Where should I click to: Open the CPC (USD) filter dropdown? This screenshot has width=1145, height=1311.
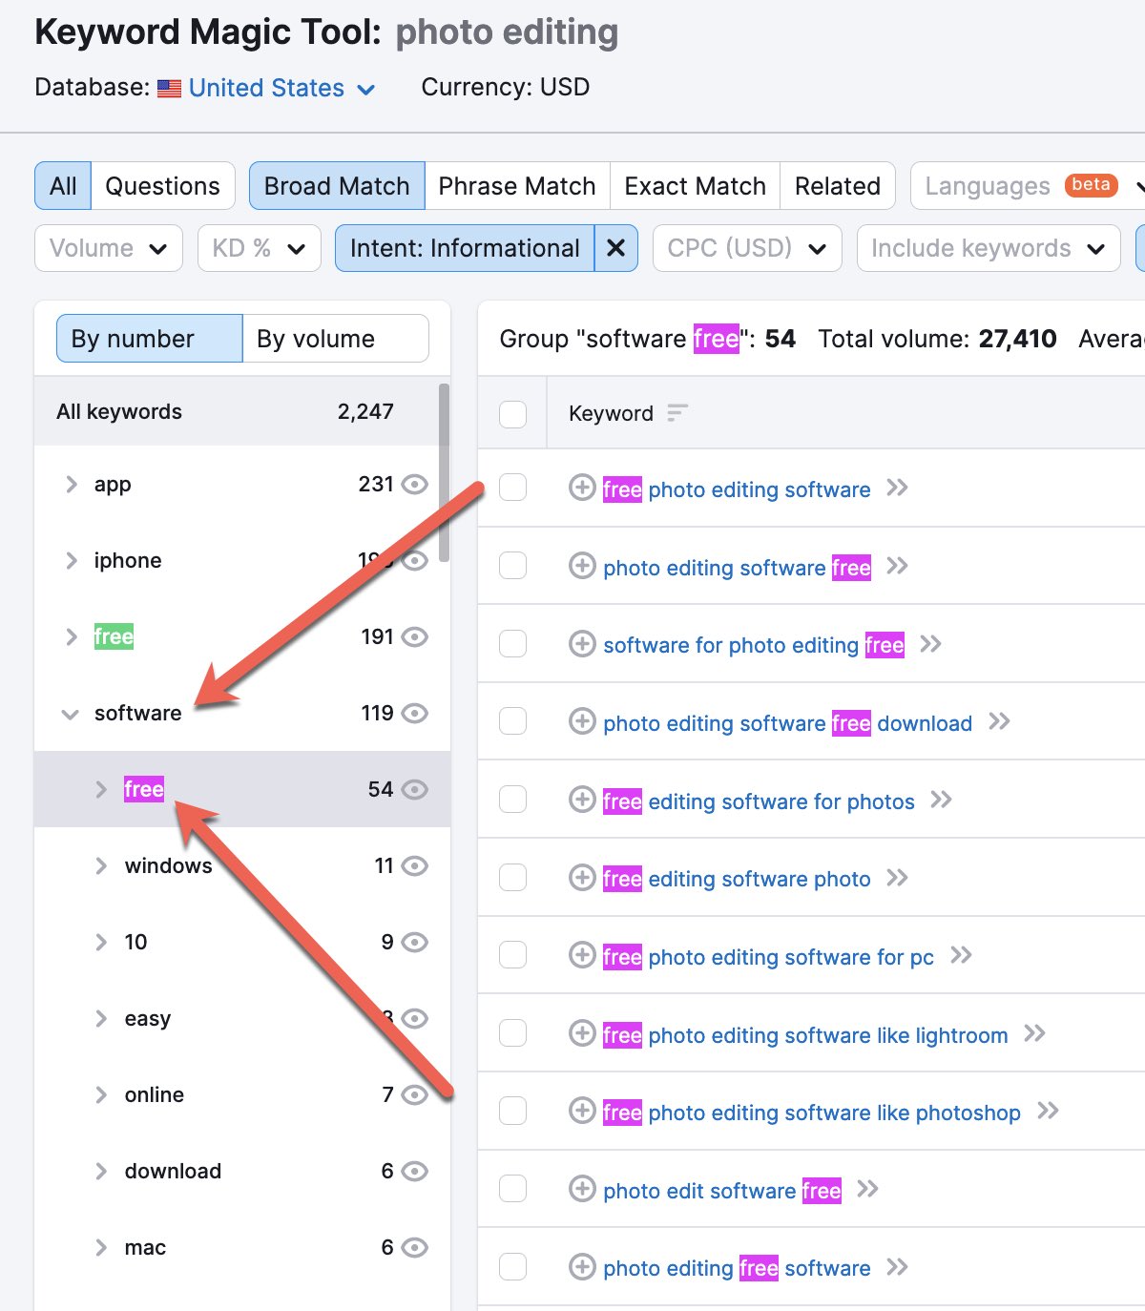point(746,248)
